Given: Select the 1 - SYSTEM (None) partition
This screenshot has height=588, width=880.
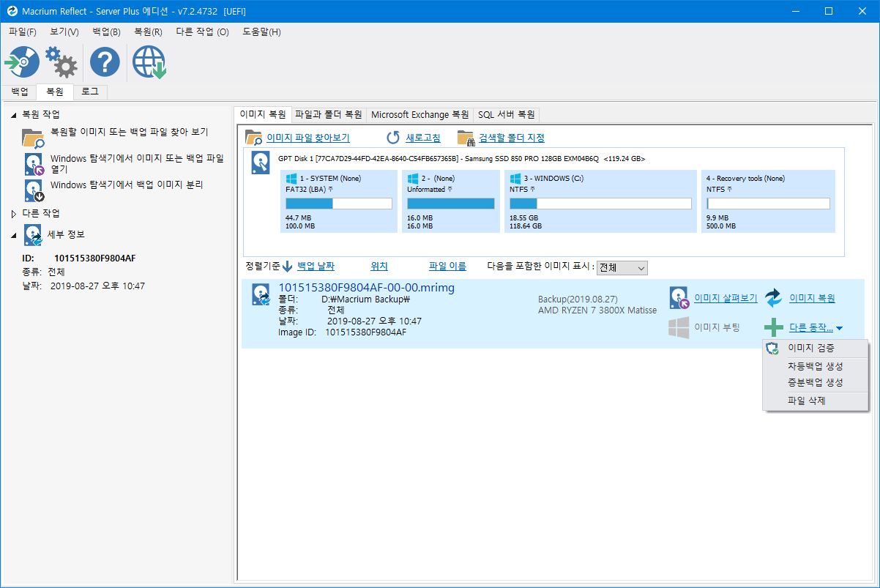Looking at the screenshot, I should 339,201.
